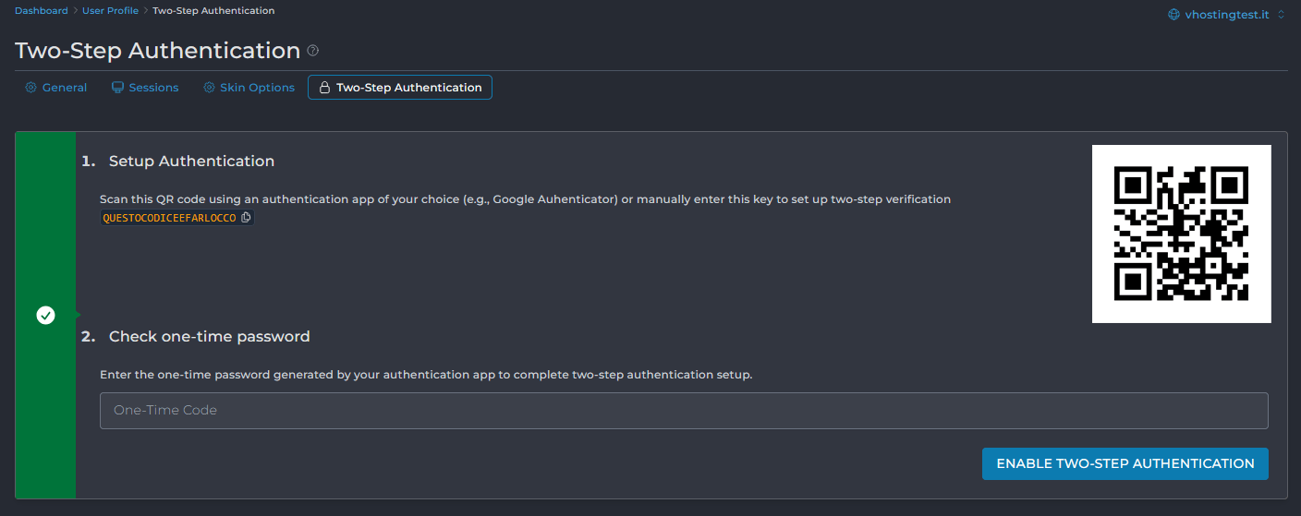
Task: Click the lock icon on Two-Step Authentication tab
Action: 324,88
